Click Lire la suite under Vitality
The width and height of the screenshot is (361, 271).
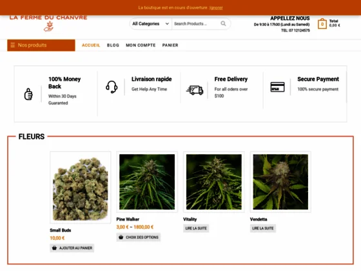(196, 228)
